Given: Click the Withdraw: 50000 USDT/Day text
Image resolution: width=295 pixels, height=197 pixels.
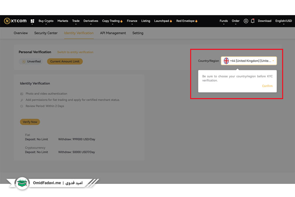Looking at the screenshot, I should click(x=76, y=152).
